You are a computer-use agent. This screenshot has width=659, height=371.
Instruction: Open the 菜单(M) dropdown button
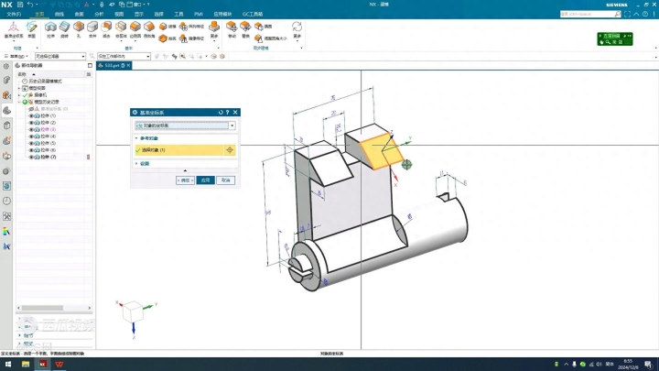pos(16,57)
